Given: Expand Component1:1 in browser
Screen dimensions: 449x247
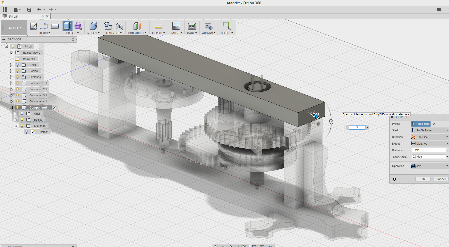Looking at the screenshot, I should [x=11, y=83].
